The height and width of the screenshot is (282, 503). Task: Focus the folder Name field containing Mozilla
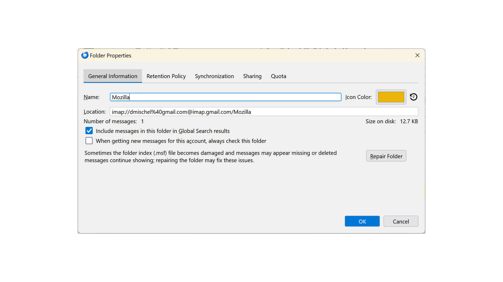click(x=226, y=97)
